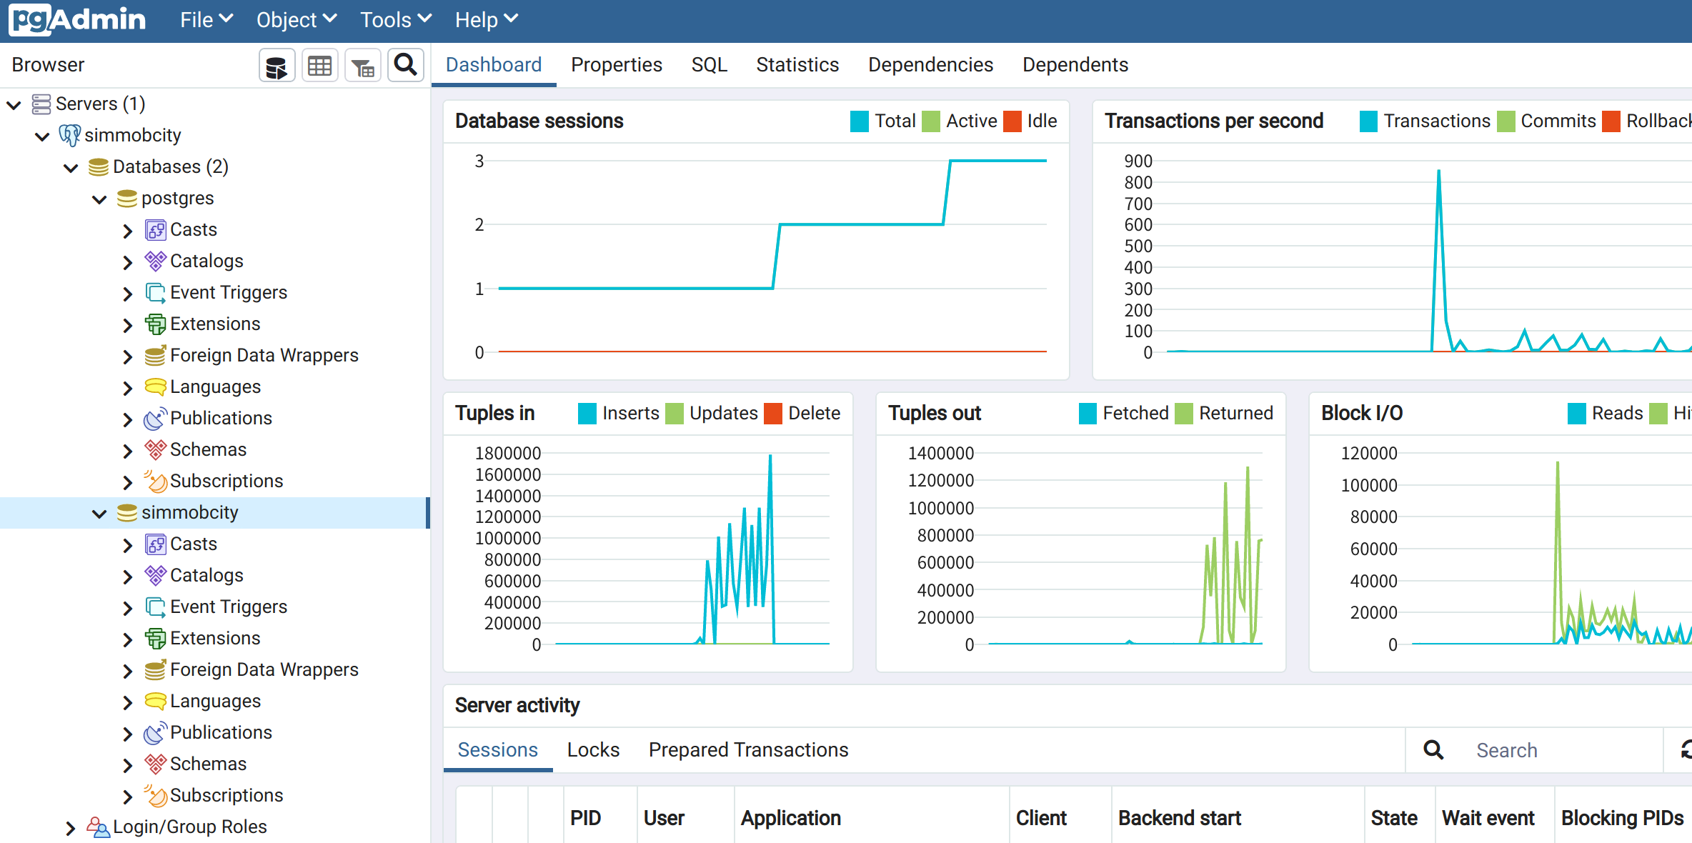
Task: Open the Tools menu
Action: (395, 20)
